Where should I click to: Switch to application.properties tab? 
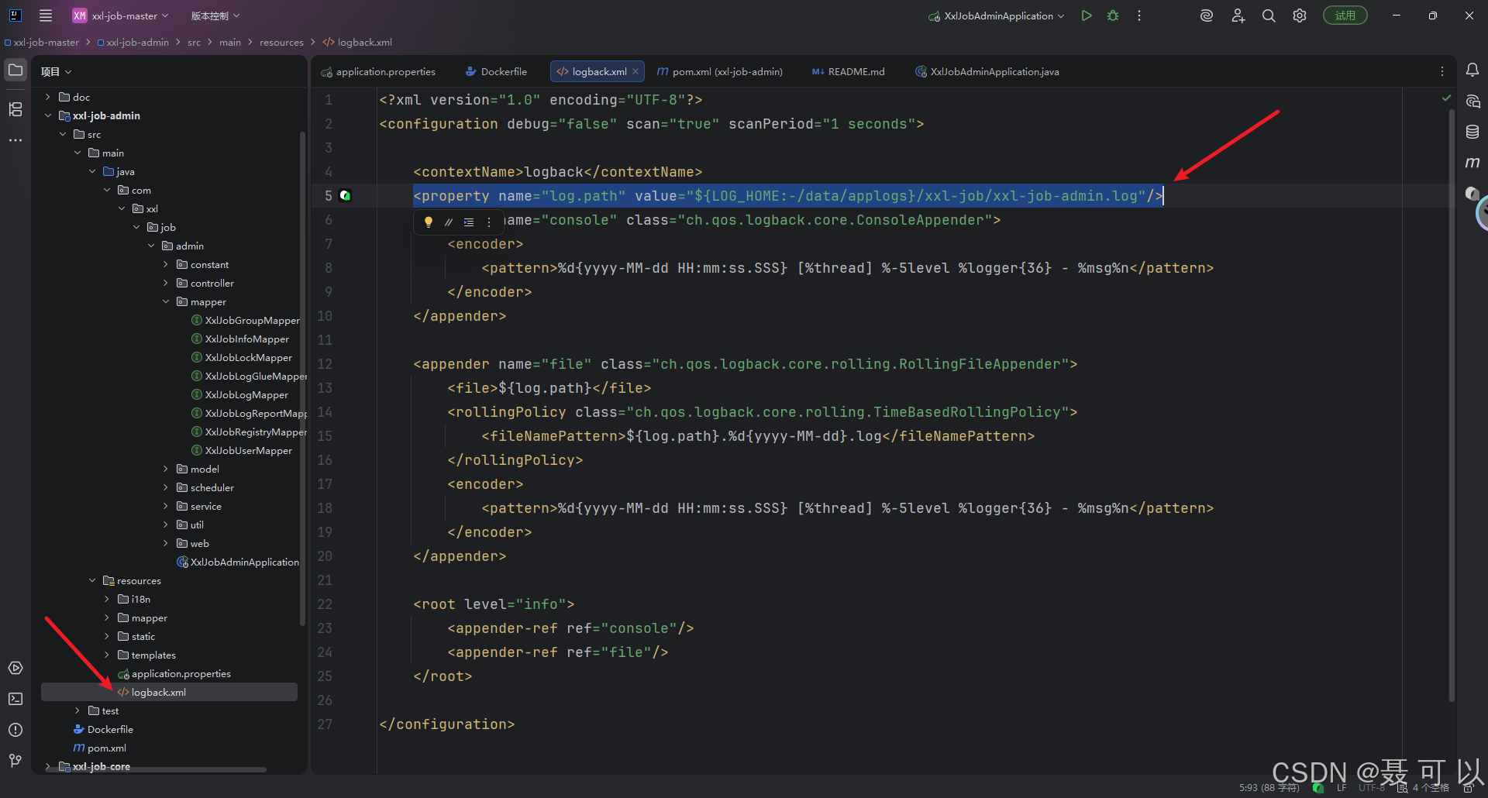(378, 71)
